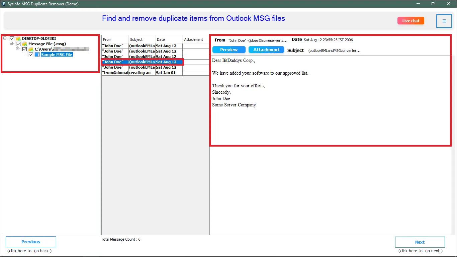The width and height of the screenshot is (457, 257).
Task: Click the Message File (.msg) folder icon
Action: point(24,44)
